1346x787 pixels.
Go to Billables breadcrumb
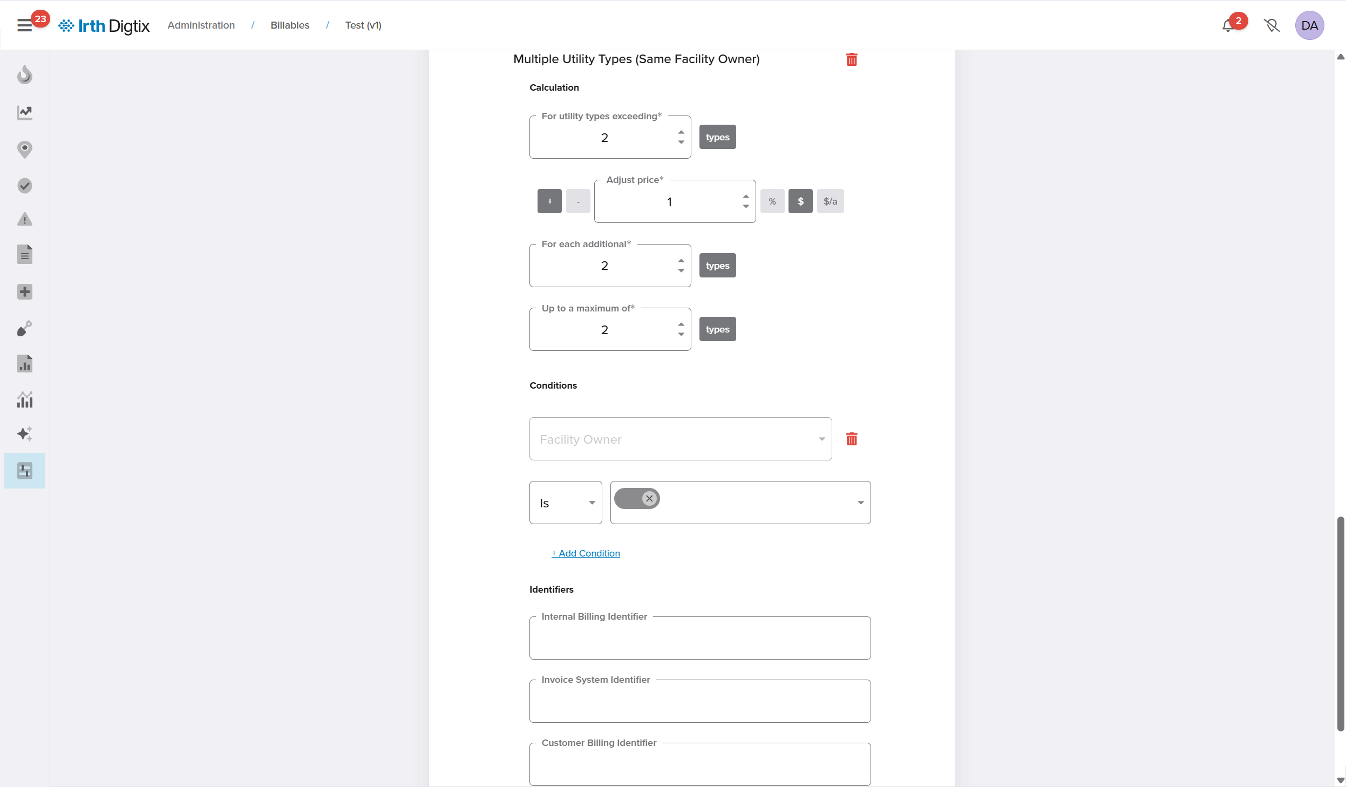pyautogui.click(x=290, y=25)
